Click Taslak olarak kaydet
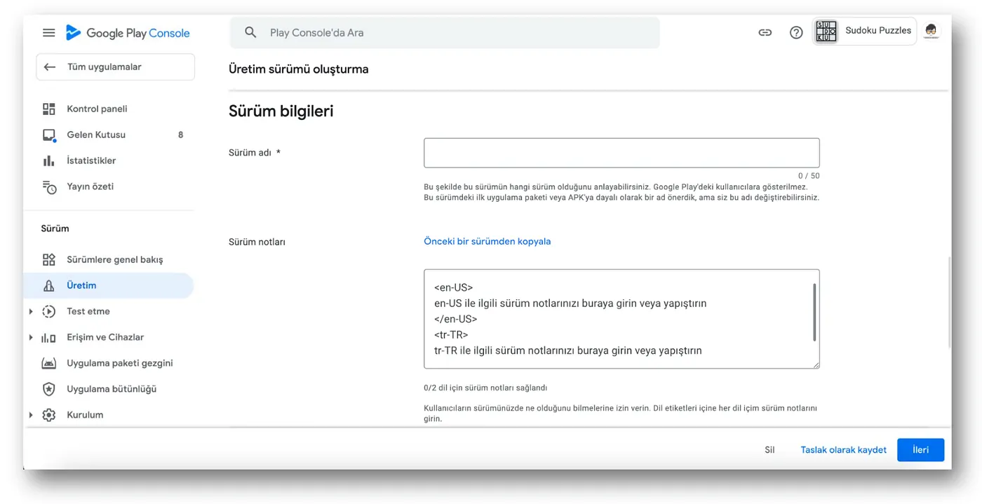The height and width of the screenshot is (504, 982). 843,449
